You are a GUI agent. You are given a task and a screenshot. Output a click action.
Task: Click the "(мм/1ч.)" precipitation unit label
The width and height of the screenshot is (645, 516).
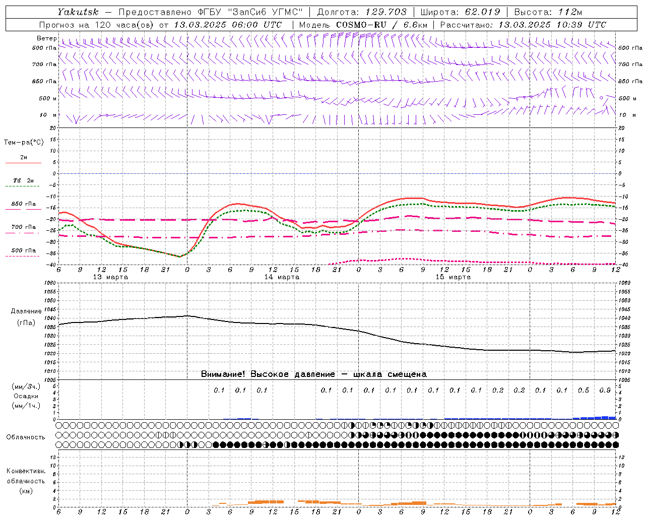(26, 406)
